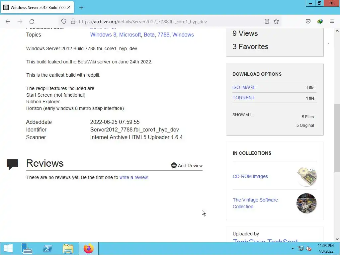340x255 pixels.
Task: Toggle reader view icon in address bar
Action: tap(267, 21)
